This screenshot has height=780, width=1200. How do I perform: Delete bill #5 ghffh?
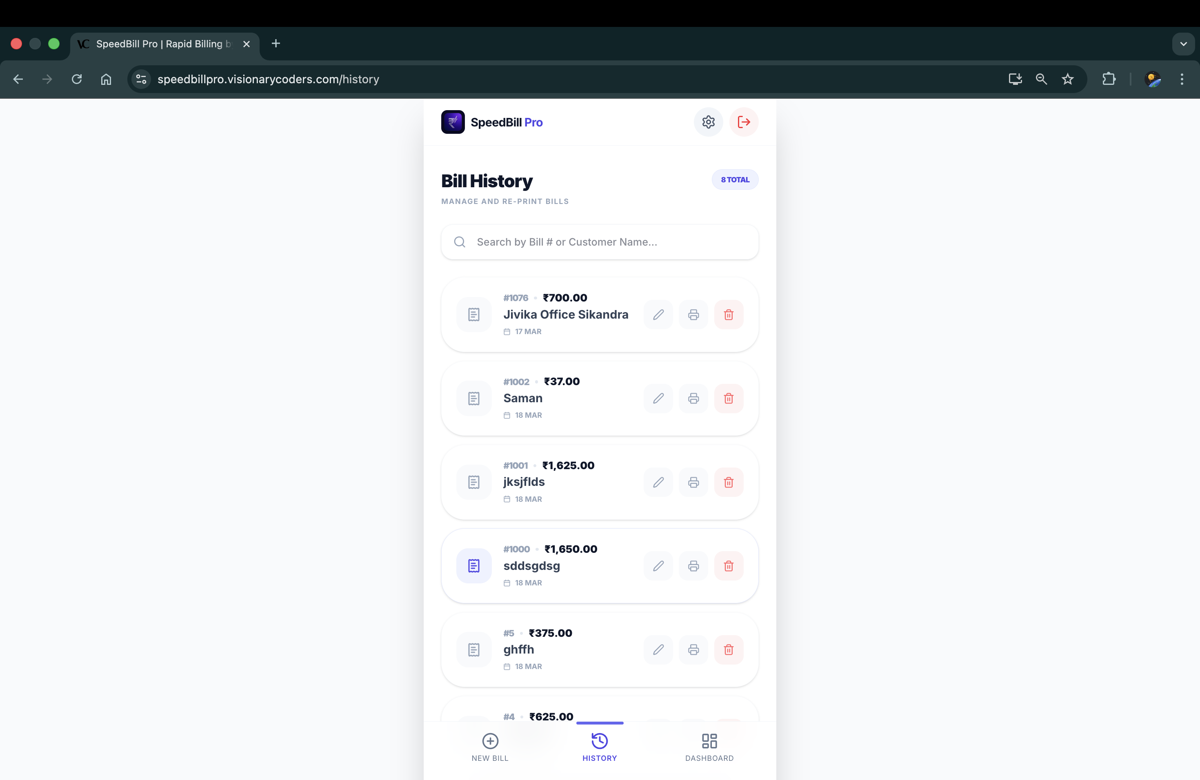pos(729,649)
